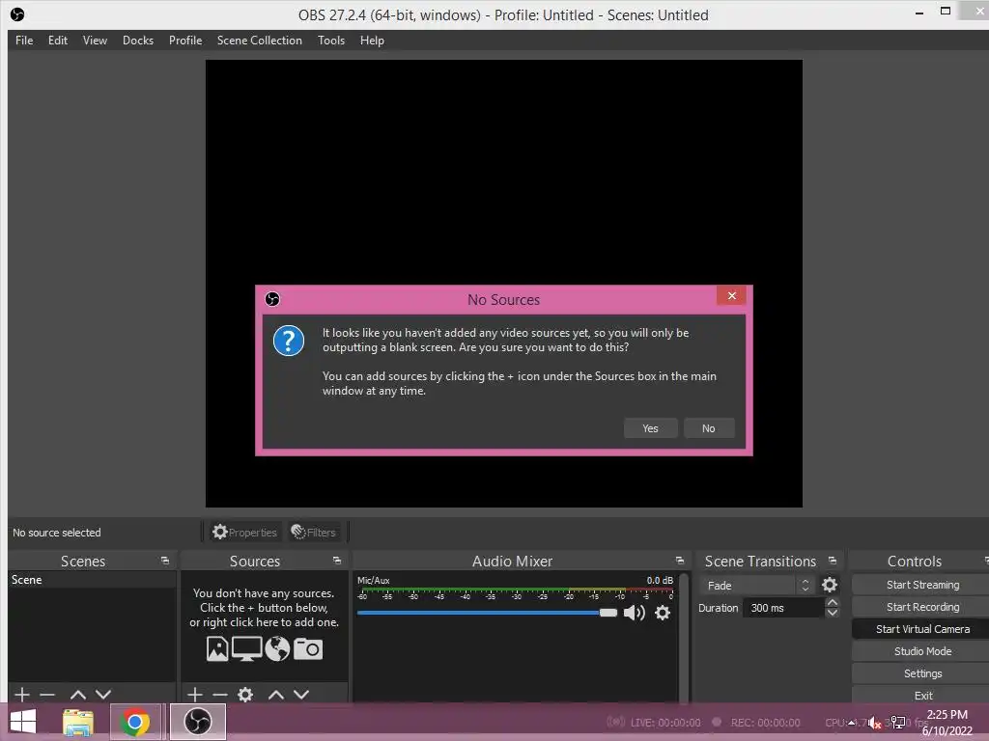This screenshot has width=989, height=741.
Task: Move scene up with the arrow icon
Action: point(78,695)
